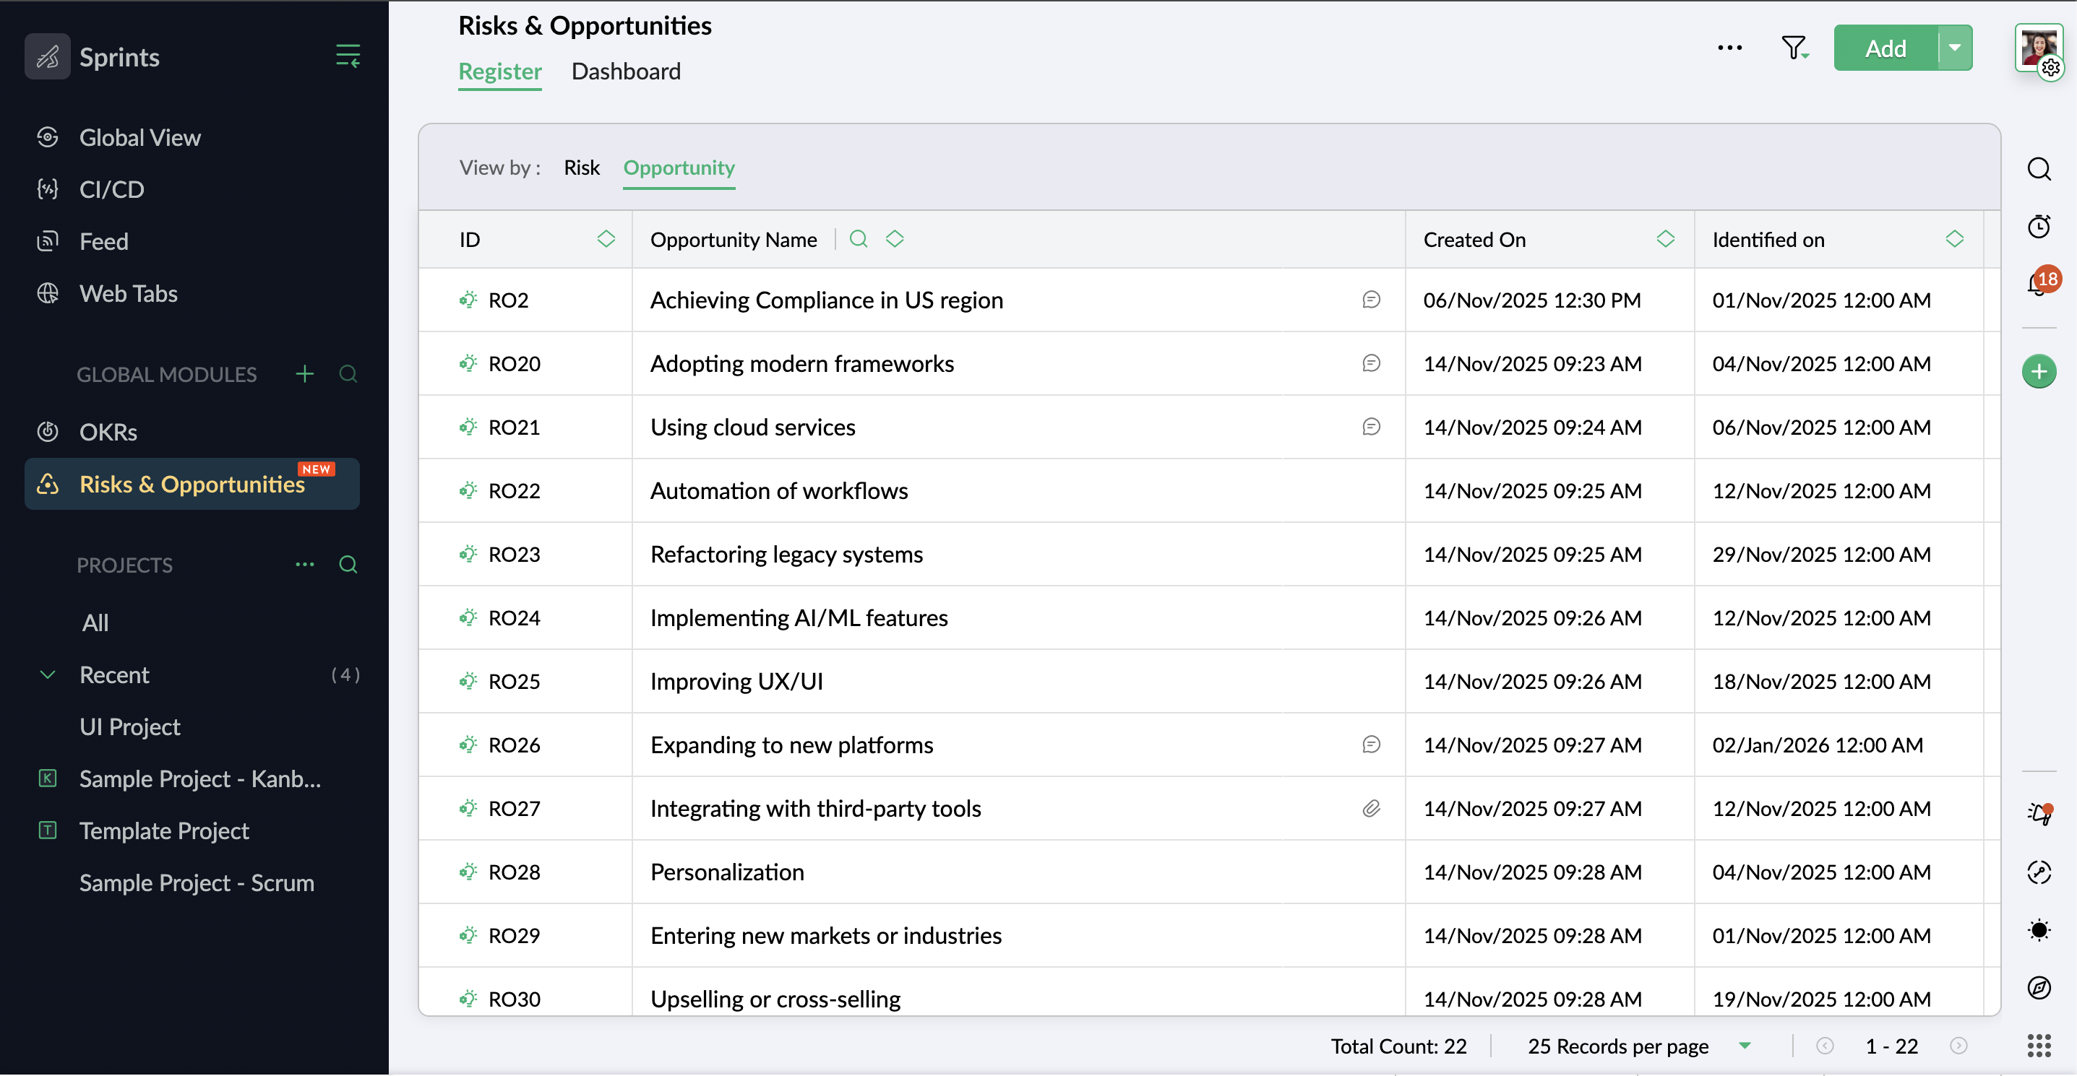
Task: Open the filter icon in the header
Action: click(1794, 48)
